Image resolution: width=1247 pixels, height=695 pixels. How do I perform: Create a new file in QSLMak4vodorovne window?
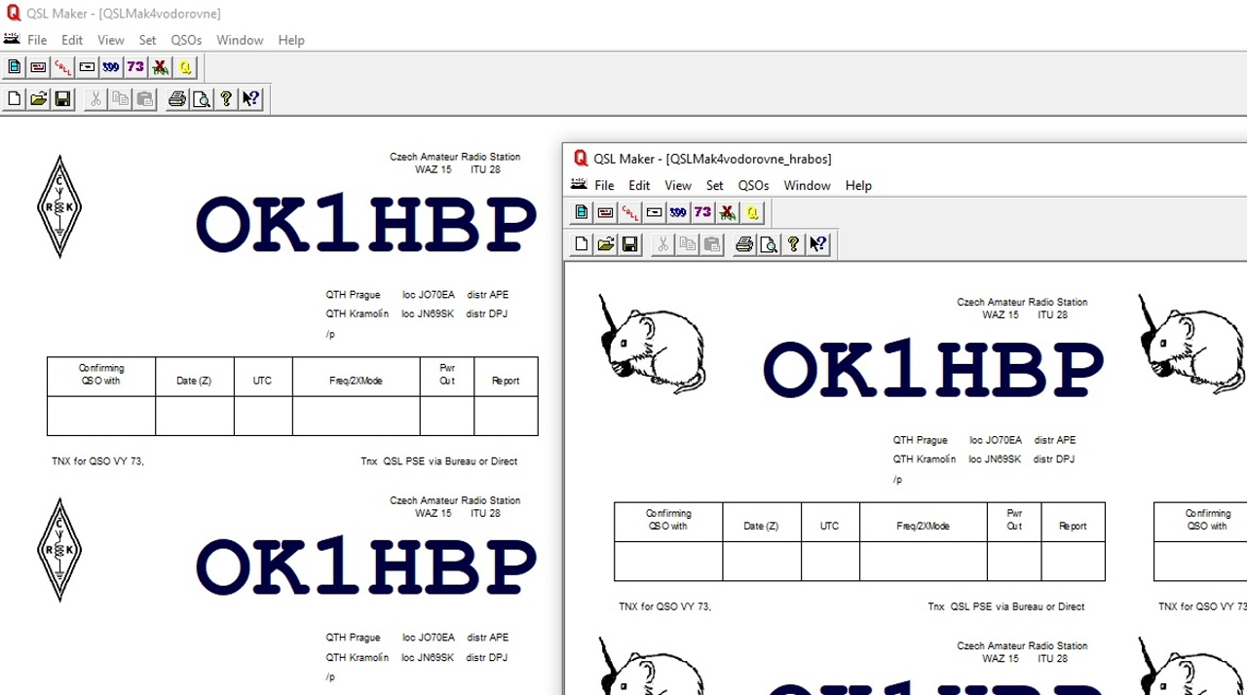14,98
